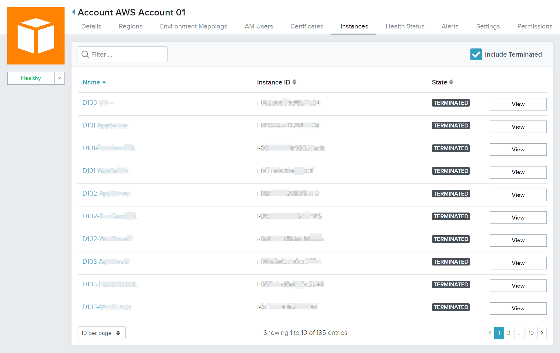This screenshot has height=353, width=560.
Task: Uncheck the Include Terminated checkbox
Action: point(476,54)
